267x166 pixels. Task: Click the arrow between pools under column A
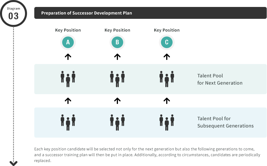coord(68,101)
